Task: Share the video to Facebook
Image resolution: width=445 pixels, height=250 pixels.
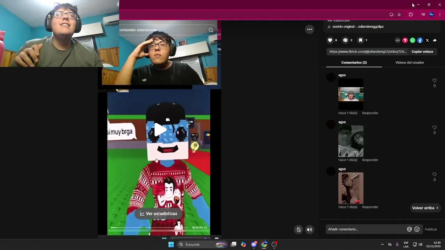Action: [x=420, y=40]
